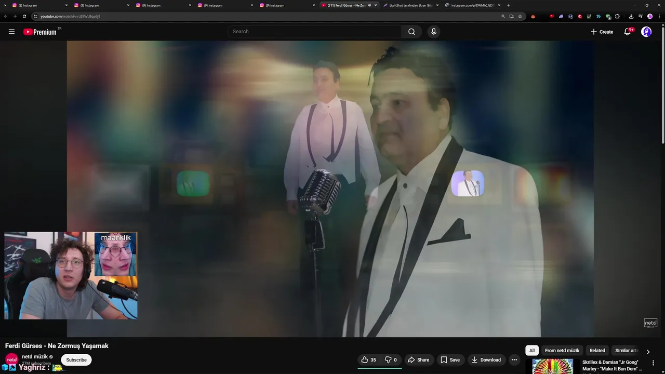The height and width of the screenshot is (374, 665).
Task: Click the video title Ferdi Gürses - Ne Zormuş Yaşamak
Action: [57, 346]
